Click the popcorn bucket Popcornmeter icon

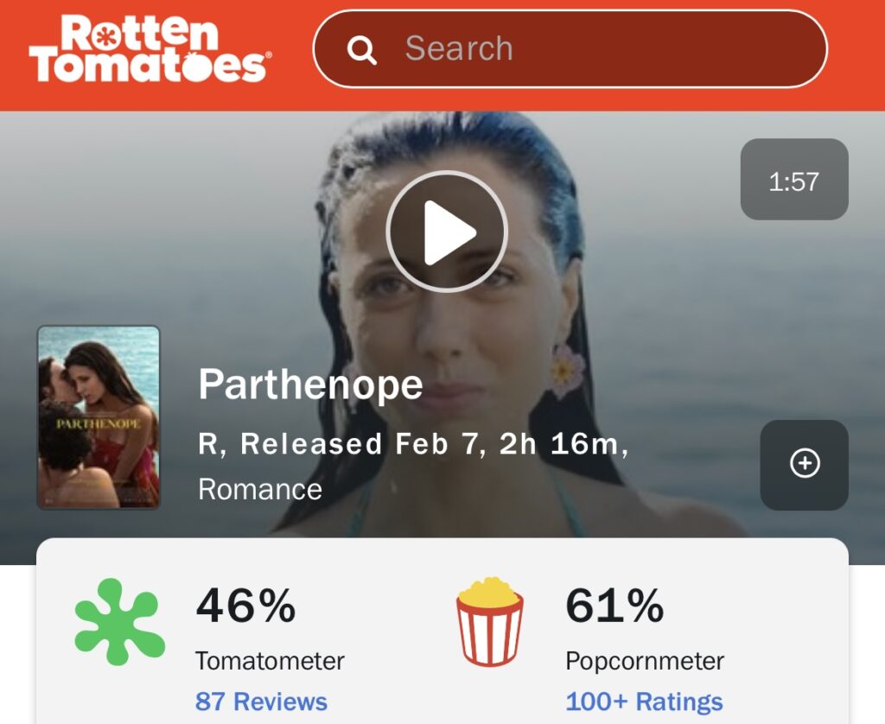[489, 621]
